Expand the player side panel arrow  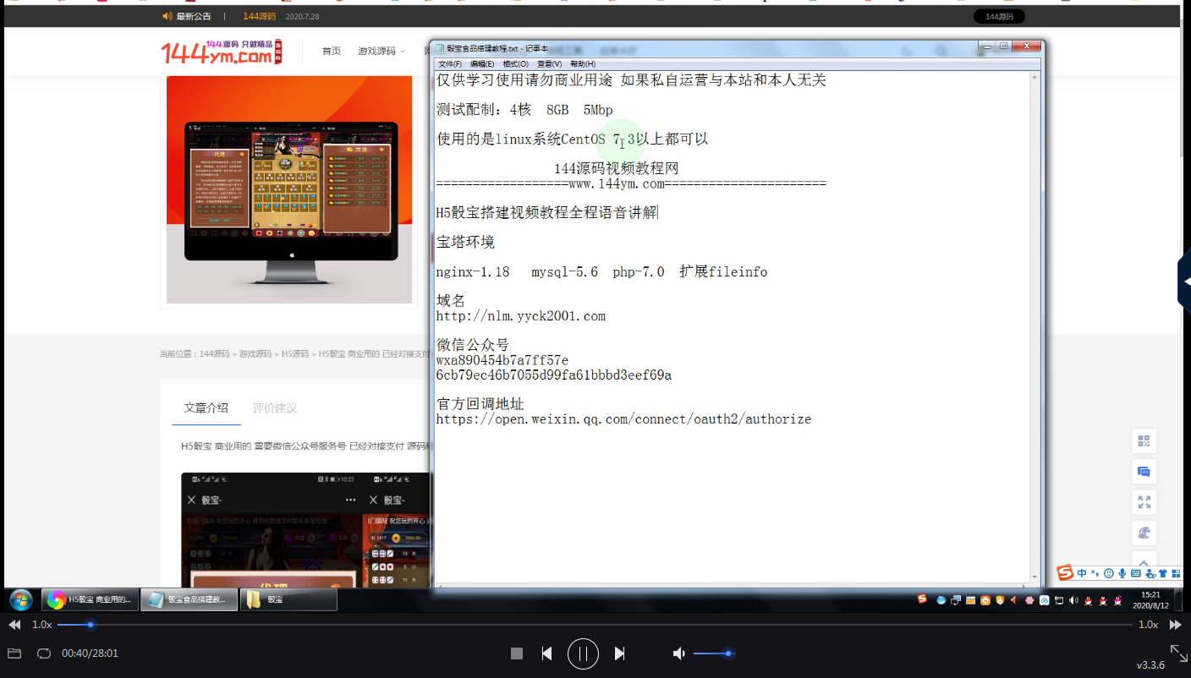click(1184, 282)
